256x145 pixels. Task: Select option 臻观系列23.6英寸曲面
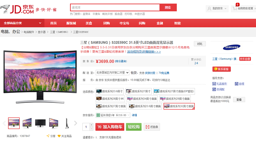point(145,106)
